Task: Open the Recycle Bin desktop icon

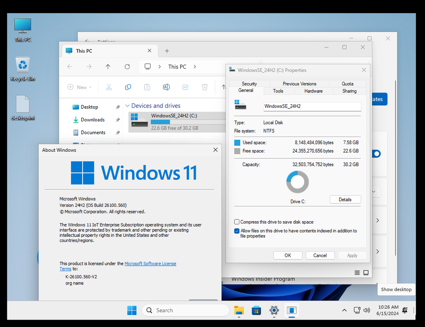Action: point(22,69)
